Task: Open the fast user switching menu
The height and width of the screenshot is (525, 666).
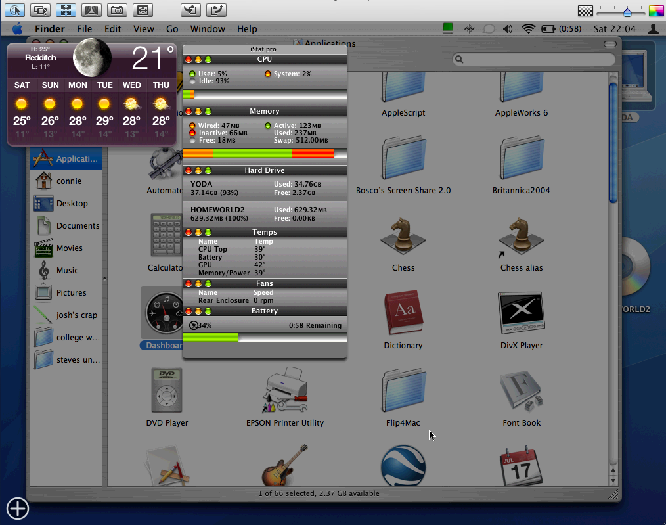Action: click(653, 28)
